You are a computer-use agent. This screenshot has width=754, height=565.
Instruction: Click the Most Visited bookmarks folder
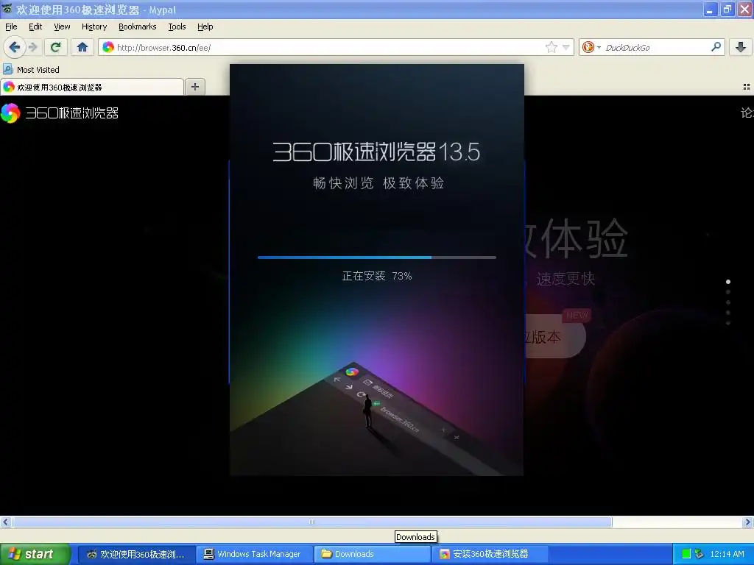pos(31,70)
